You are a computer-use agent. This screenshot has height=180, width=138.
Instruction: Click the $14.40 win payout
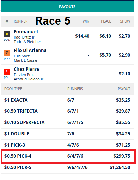tap(82, 36)
